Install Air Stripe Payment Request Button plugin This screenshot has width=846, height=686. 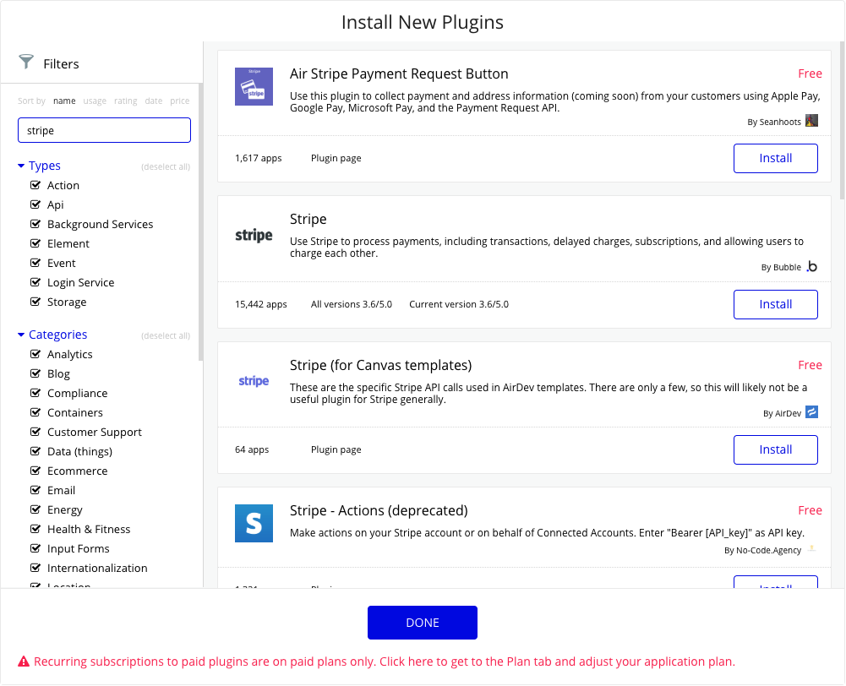pos(775,158)
